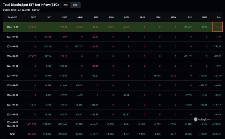The height and width of the screenshot is (139, 225).
Task: Click the 2026-09-24 date row label
Action: pos(12,76)
